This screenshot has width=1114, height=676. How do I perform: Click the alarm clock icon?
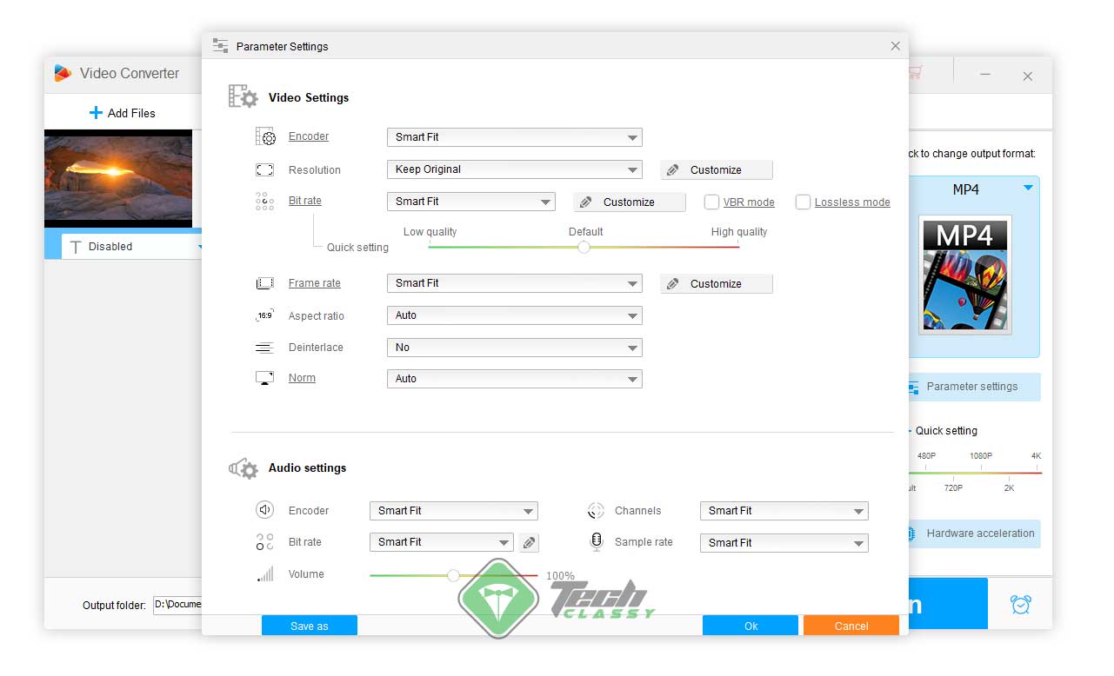tap(1021, 604)
